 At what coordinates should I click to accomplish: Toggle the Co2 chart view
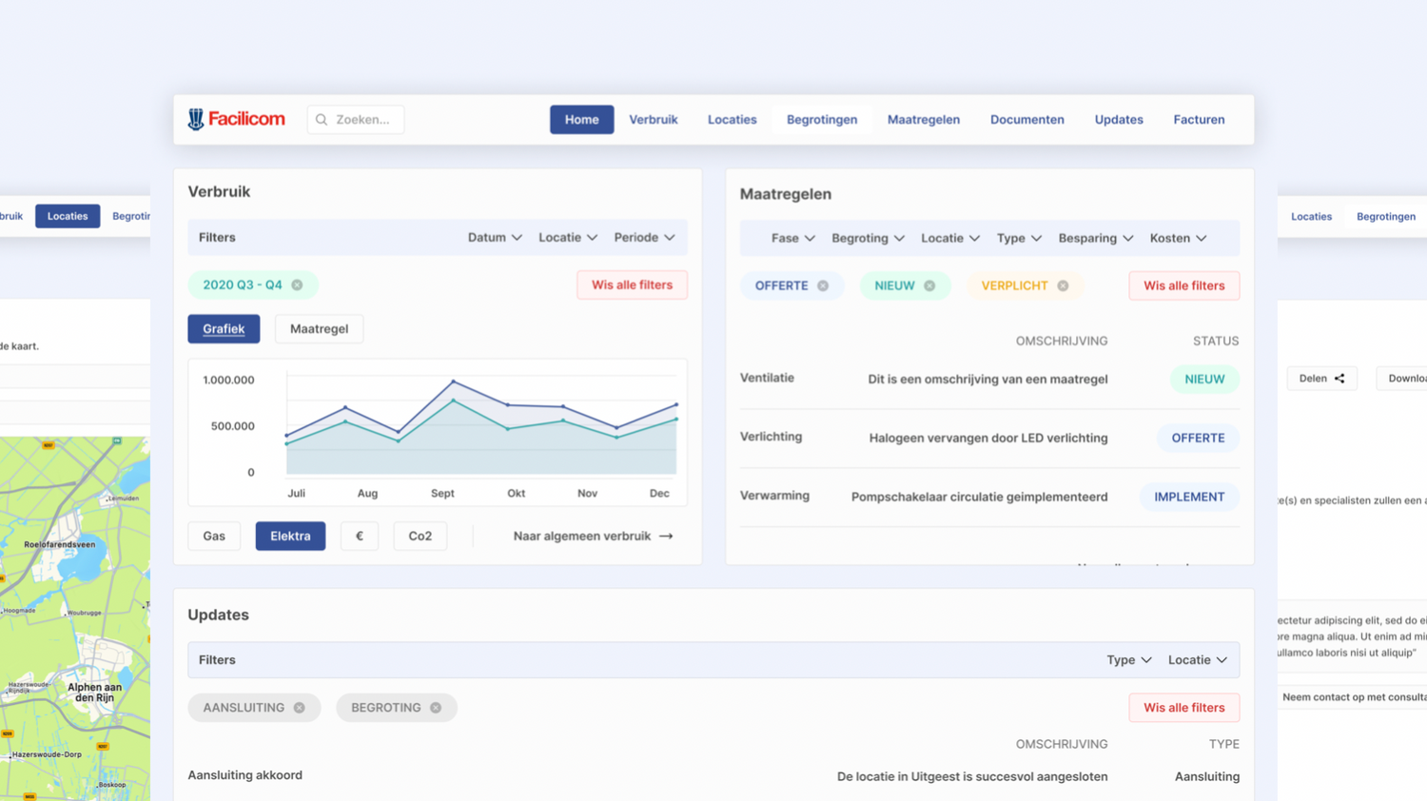420,537
